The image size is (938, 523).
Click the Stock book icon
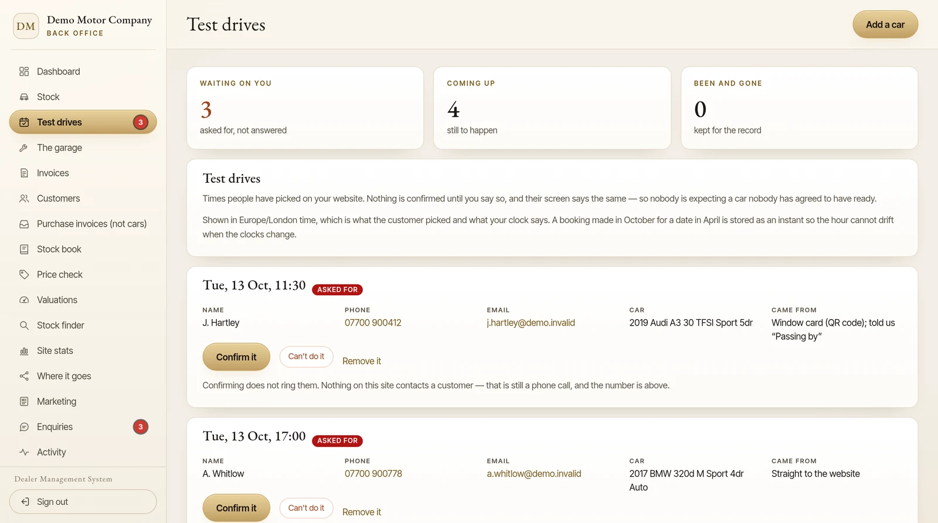24,249
